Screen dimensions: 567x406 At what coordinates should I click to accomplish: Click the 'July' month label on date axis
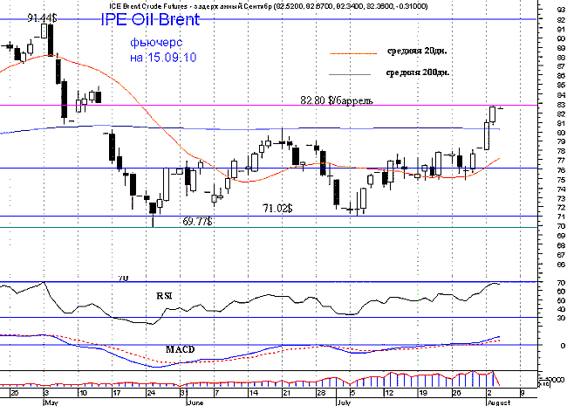[343, 402]
